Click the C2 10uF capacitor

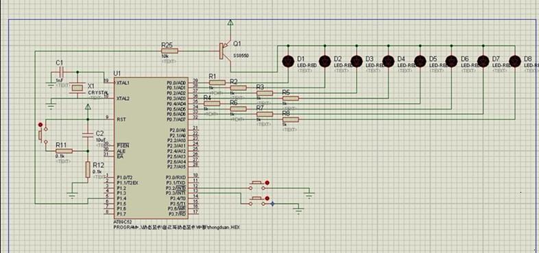tap(88, 135)
